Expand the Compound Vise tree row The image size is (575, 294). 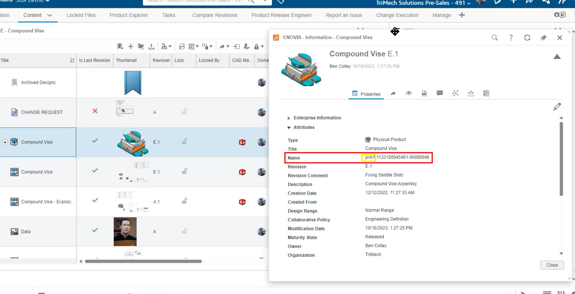(5, 142)
